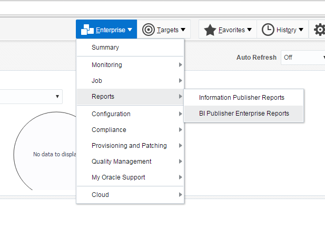
Task: Click the Enterprise stacked-boxes icon
Action: click(87, 30)
